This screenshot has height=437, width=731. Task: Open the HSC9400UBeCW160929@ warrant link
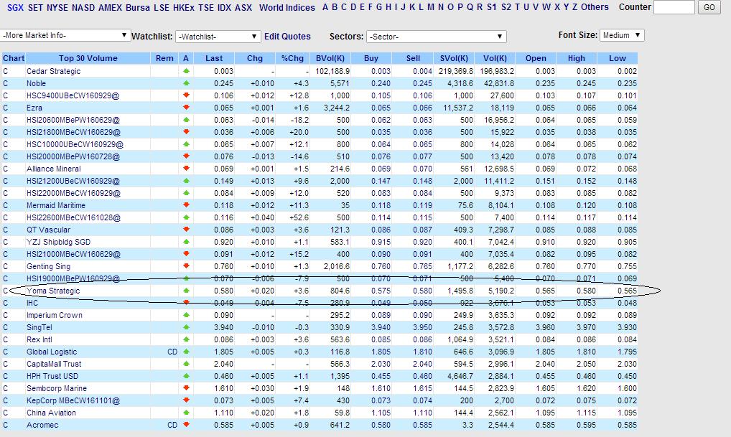73,95
